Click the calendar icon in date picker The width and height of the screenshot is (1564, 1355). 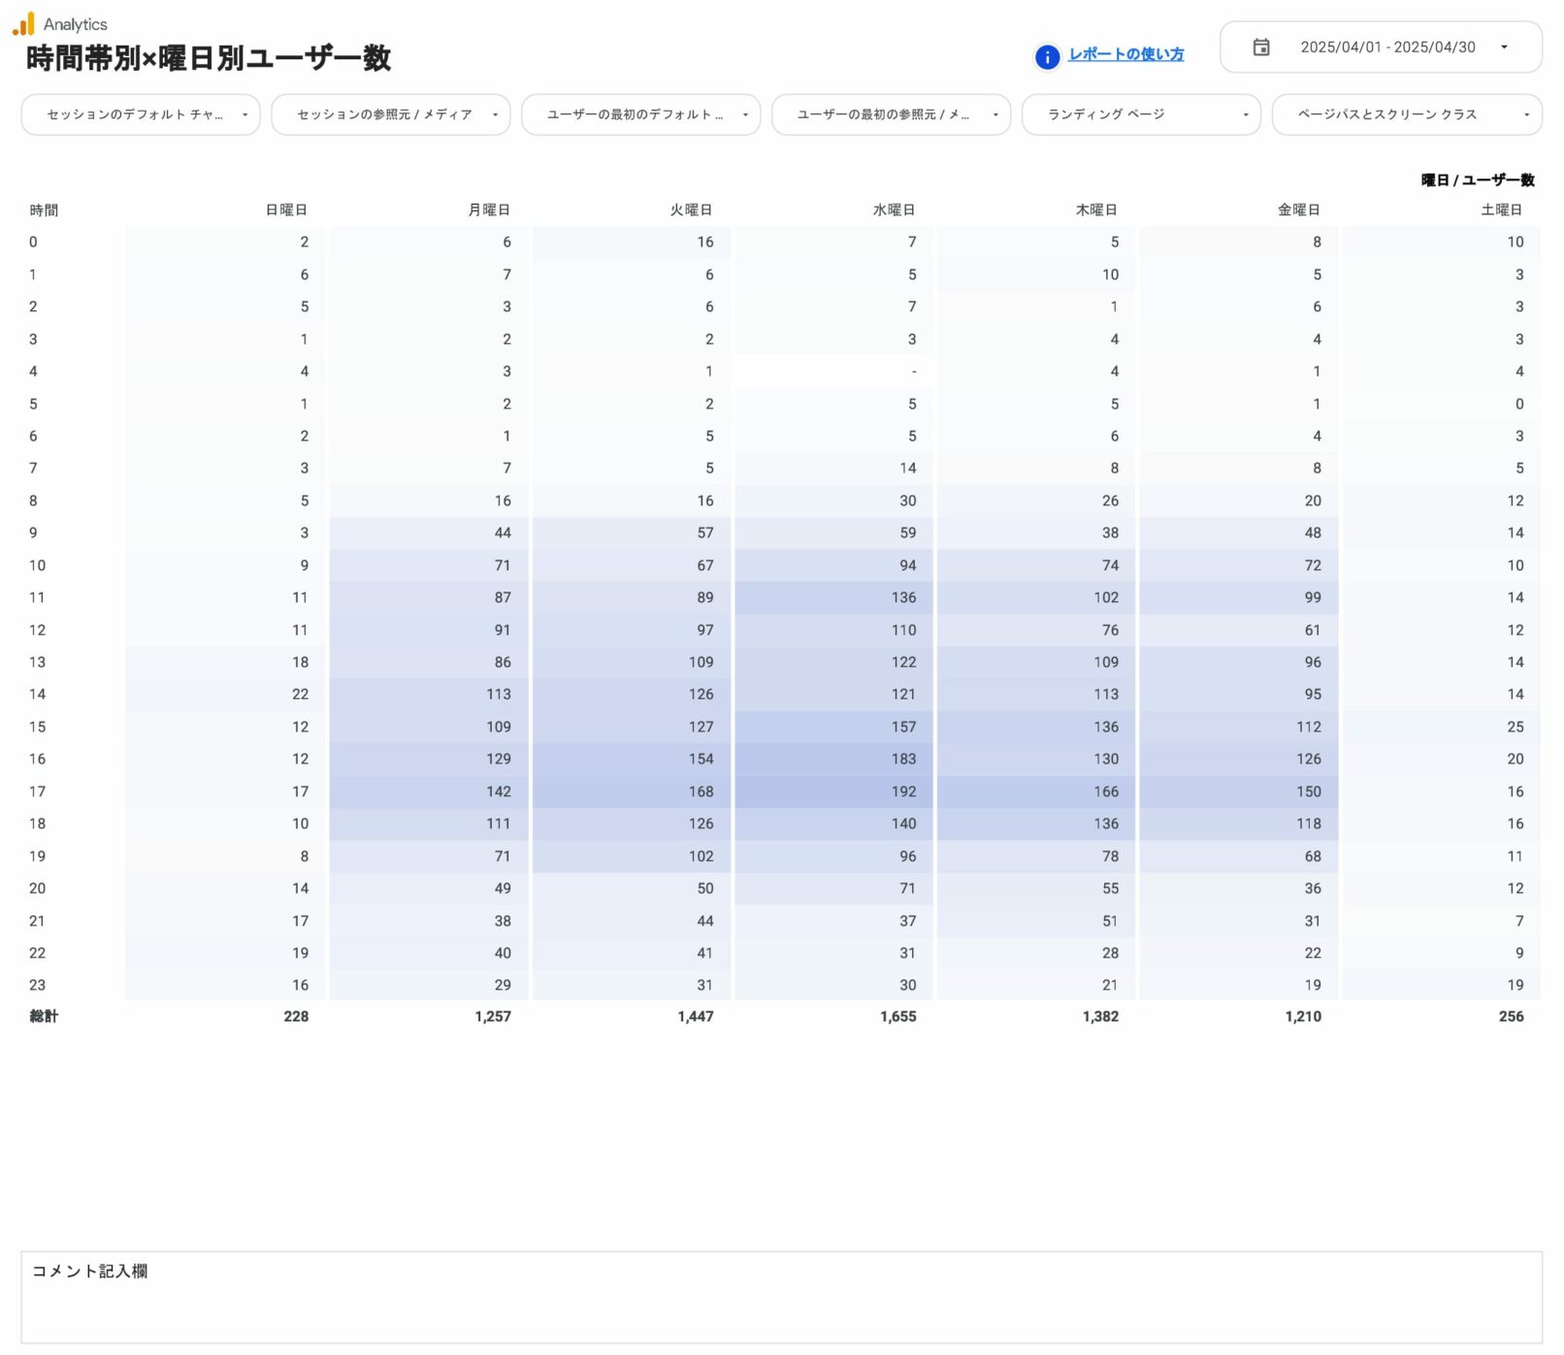tap(1260, 48)
